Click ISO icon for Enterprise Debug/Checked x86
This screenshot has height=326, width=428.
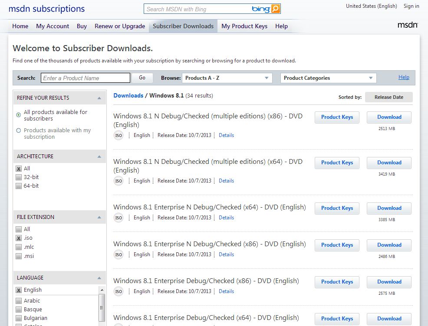[x=119, y=291]
